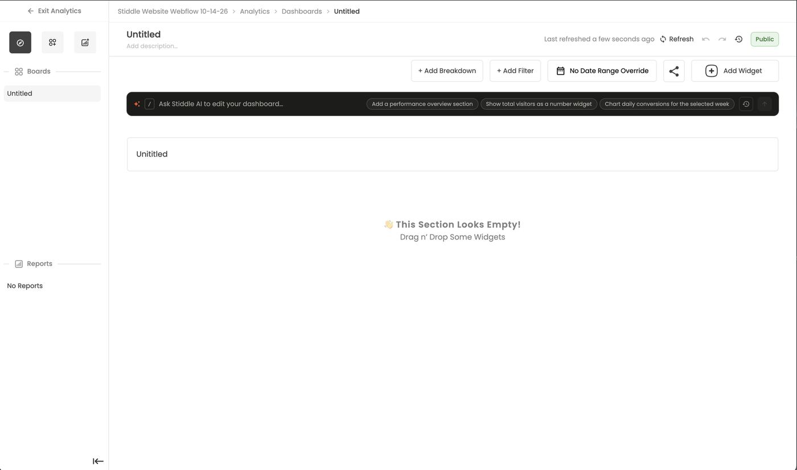Open AI prompt history icon in dark bar
The width and height of the screenshot is (797, 470).
point(746,104)
